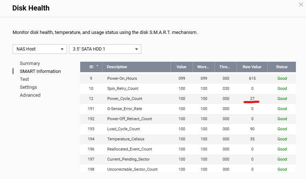This screenshot has height=179, width=306.
Task: Click Good status for G-Sense_Error_Rate
Action: click(282, 109)
